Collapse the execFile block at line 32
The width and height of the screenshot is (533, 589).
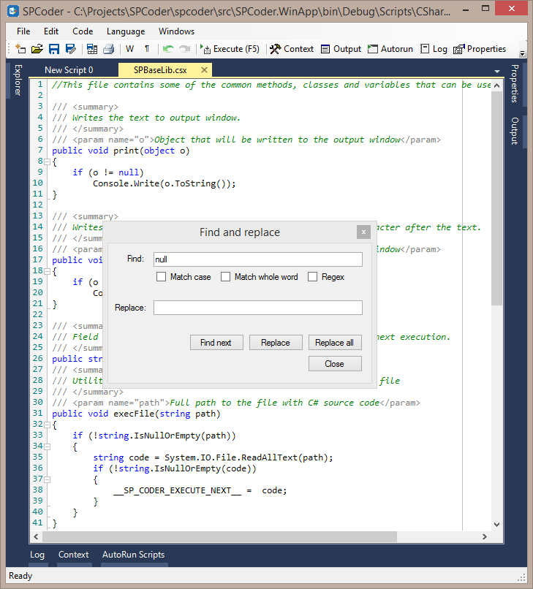[x=47, y=425]
